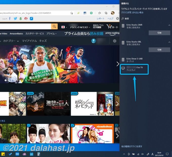
Task: Disconnect Echo Studio-2MR with 切断
Action: click(x=159, y=33)
